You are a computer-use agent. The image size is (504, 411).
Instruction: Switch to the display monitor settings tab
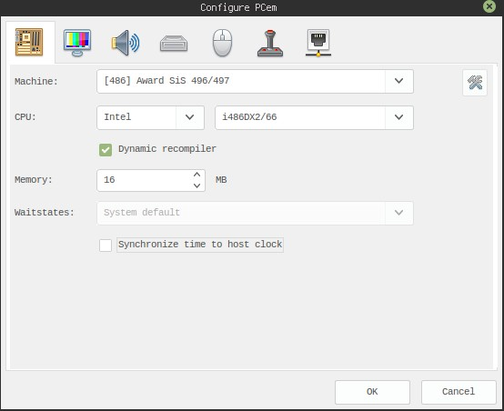pos(77,43)
